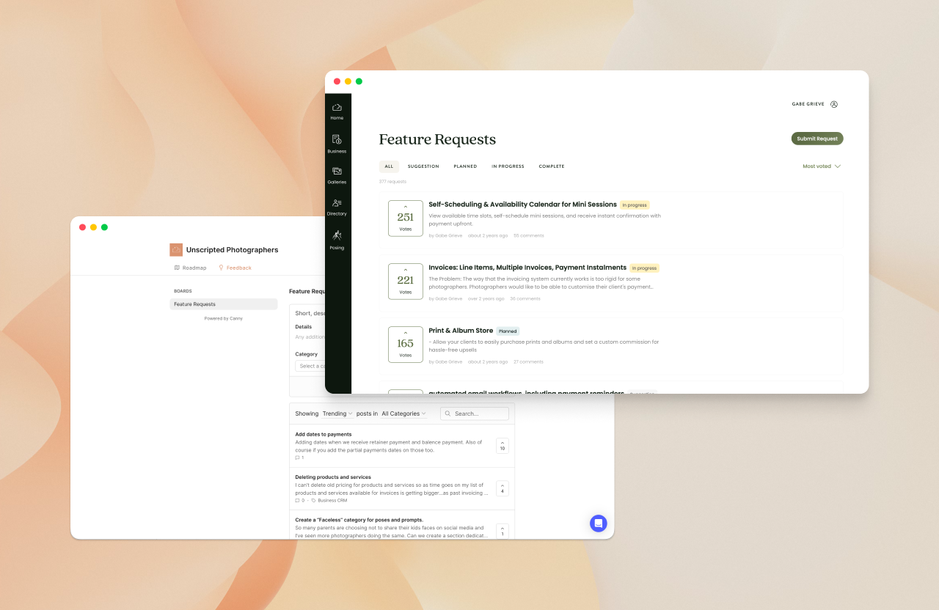Open the All Categories dropdown in Canny window
This screenshot has height=610, width=939.
[x=404, y=414]
